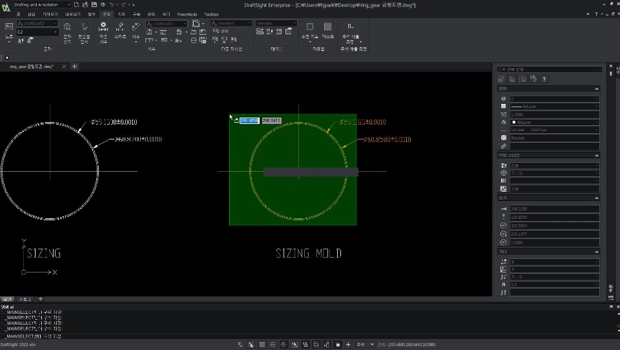Click the Print icon in quick access toolbar
This screenshot has height=350, width=620.
click(x=103, y=5)
